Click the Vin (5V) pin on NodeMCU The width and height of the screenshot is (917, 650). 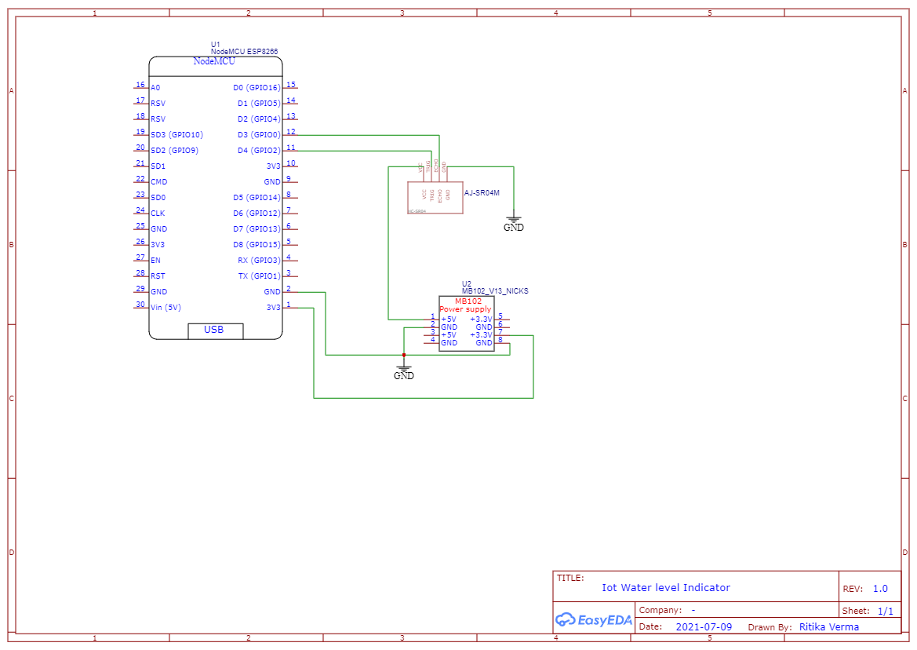tap(167, 308)
